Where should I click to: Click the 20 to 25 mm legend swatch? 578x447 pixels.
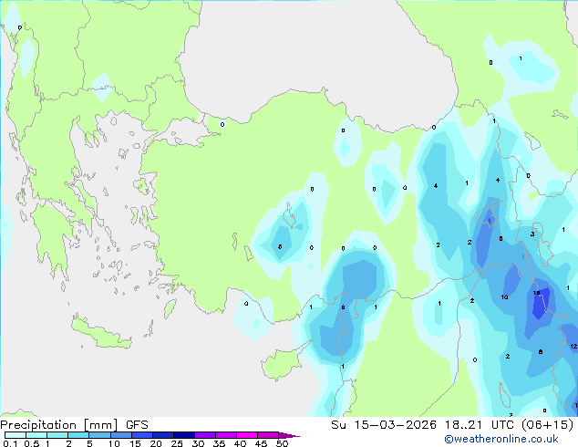point(162,435)
